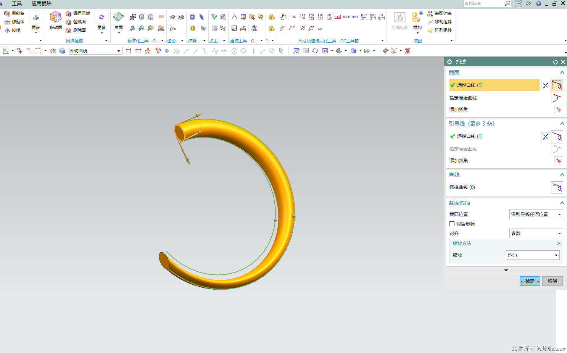567x353 pixels.
Task: Click the help question mark icon
Action: (538, 3)
